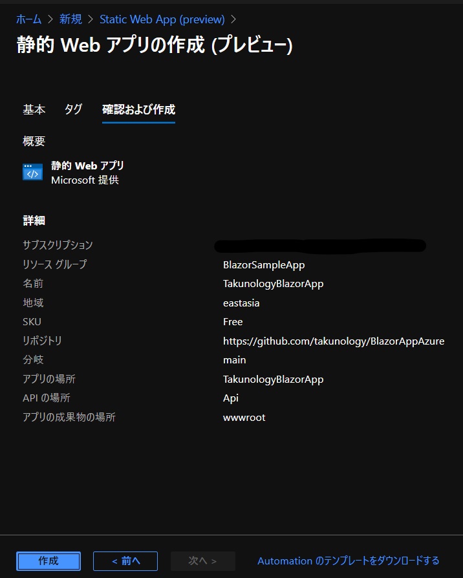Click the 概要 heading
The height and width of the screenshot is (578, 463).
coord(34,141)
